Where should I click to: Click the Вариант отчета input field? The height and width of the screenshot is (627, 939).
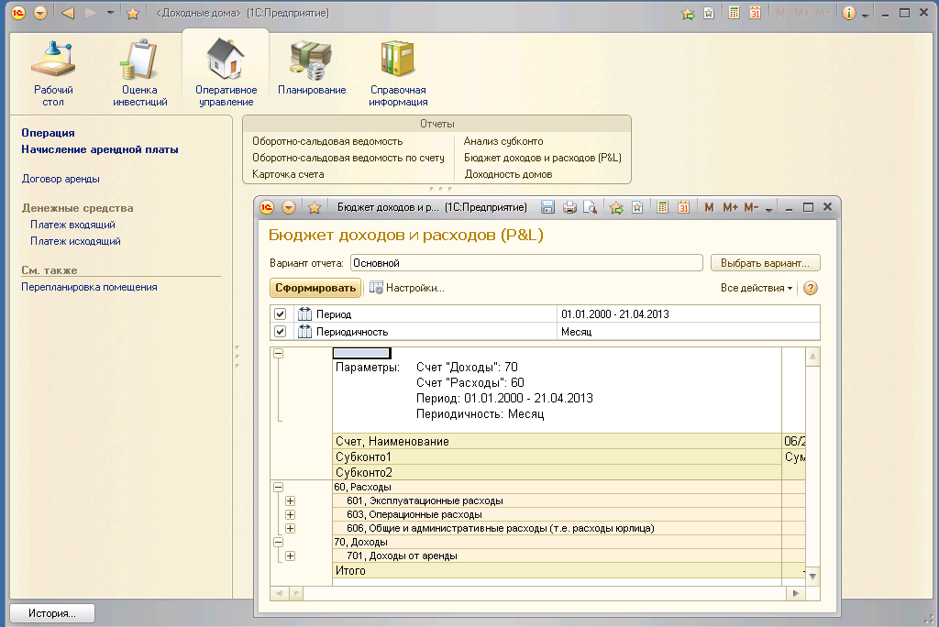click(x=525, y=262)
